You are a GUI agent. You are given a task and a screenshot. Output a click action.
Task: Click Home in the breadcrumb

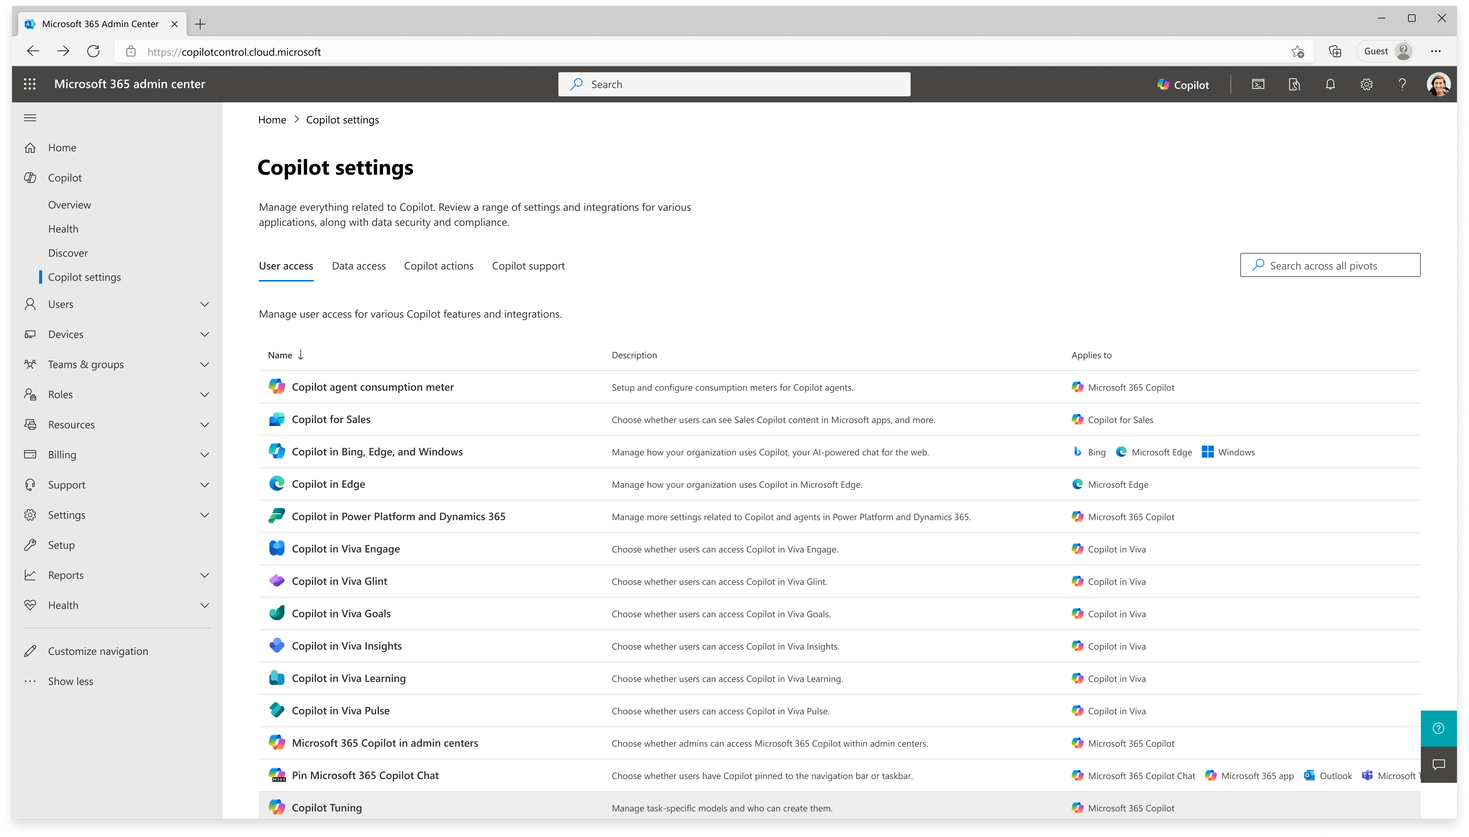click(272, 120)
